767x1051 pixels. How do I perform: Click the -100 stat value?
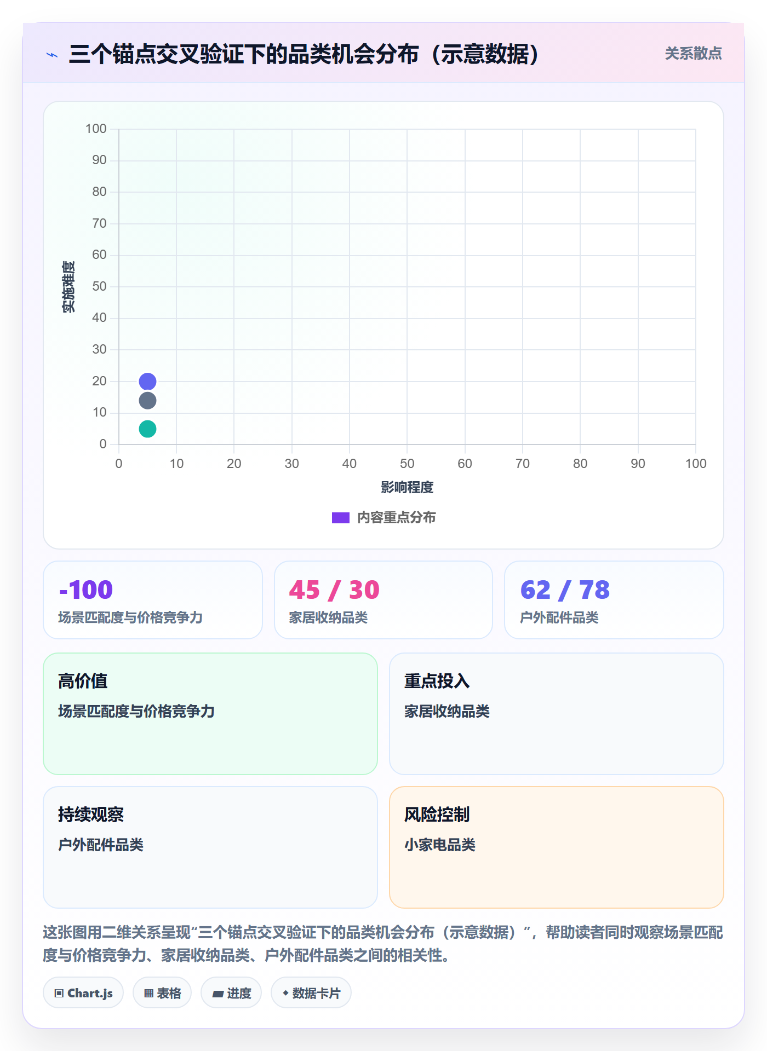coord(85,590)
